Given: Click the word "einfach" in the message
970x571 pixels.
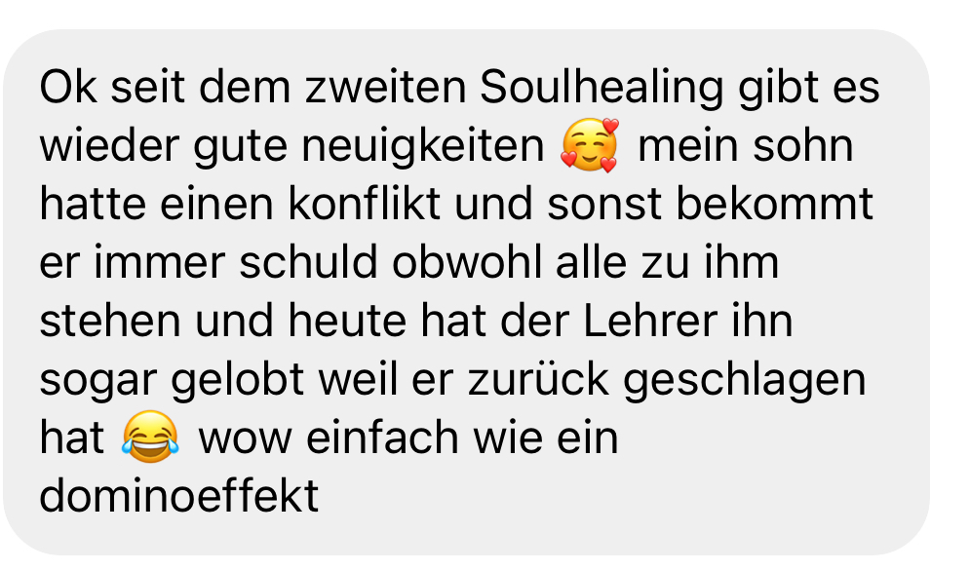Looking at the screenshot, I should click(x=382, y=438).
